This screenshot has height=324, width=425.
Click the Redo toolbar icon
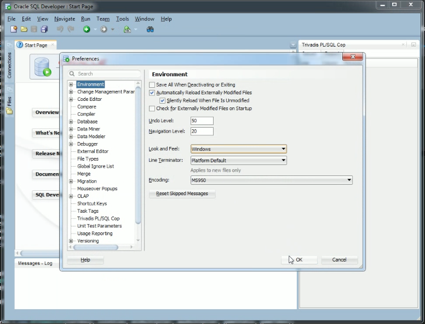[71, 29]
